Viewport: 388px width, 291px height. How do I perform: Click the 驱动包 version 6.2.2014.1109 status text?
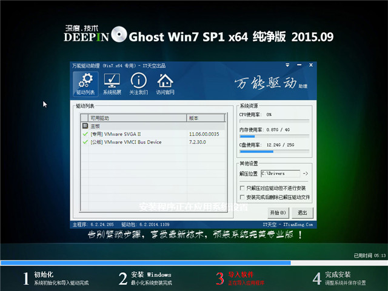click(x=145, y=224)
